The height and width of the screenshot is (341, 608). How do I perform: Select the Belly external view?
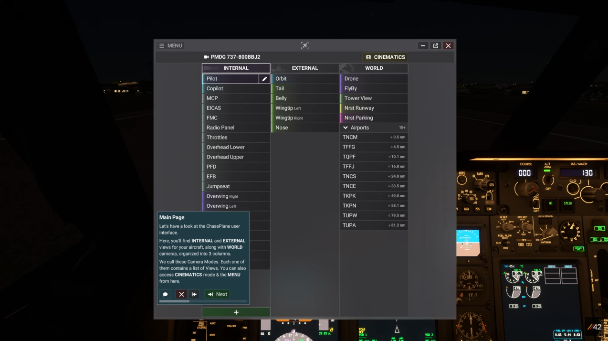pyautogui.click(x=305, y=98)
